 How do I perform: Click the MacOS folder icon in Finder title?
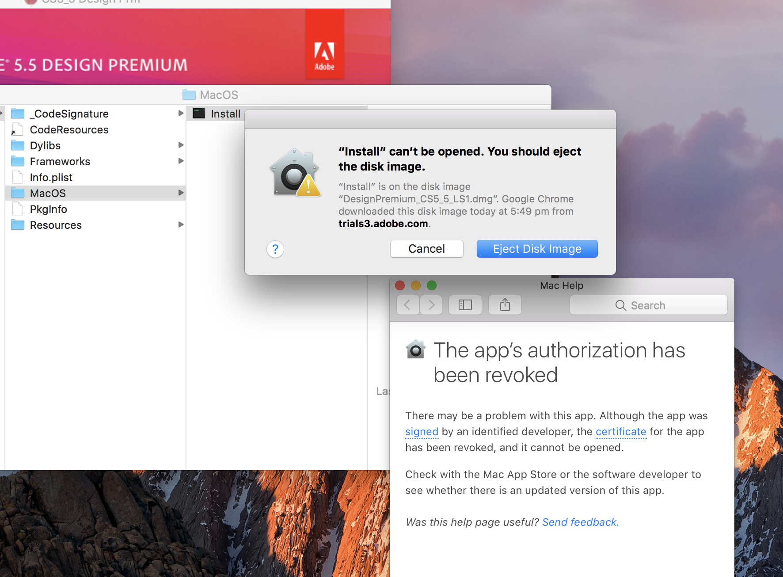[x=189, y=95]
